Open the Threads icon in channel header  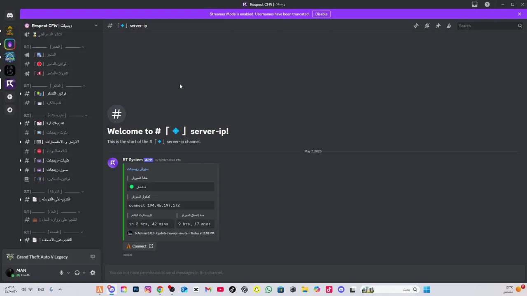coord(416,25)
